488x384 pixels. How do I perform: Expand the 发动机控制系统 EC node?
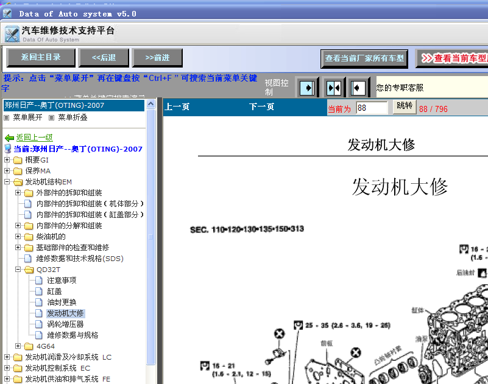pos(7,368)
